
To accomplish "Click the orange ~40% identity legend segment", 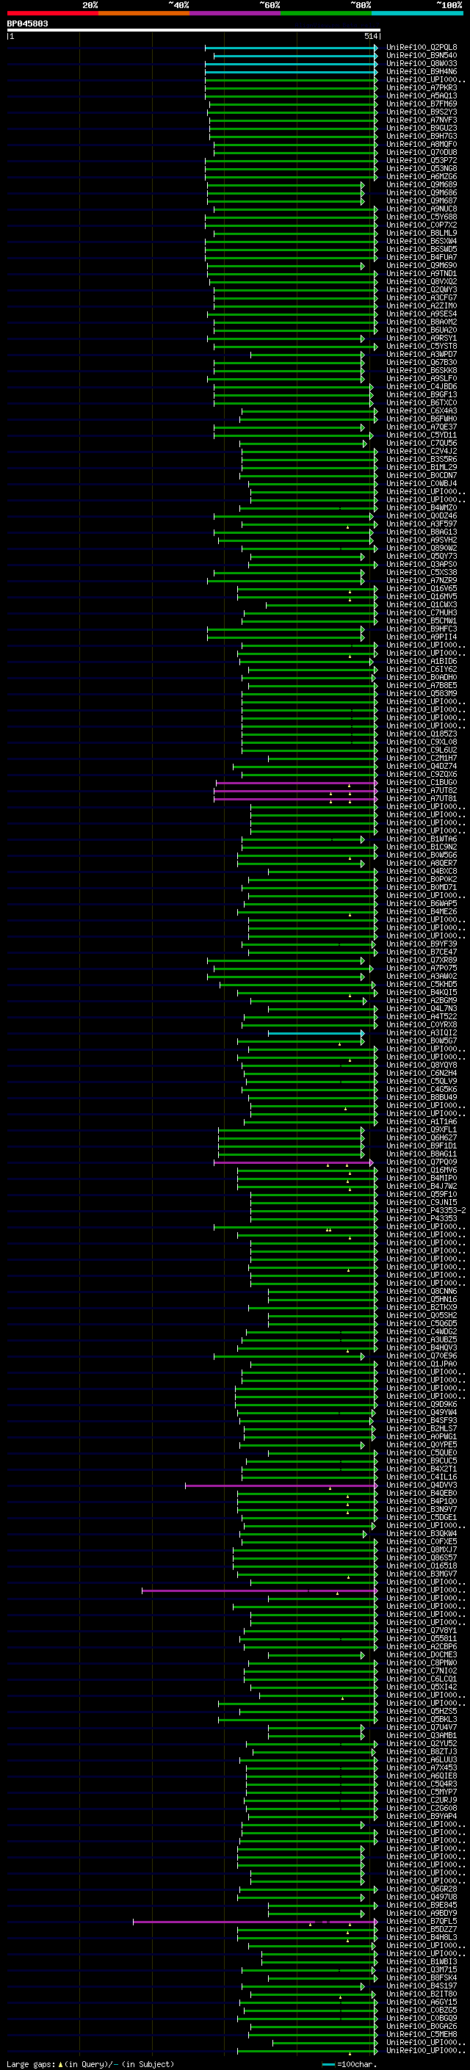I will tap(144, 13).
